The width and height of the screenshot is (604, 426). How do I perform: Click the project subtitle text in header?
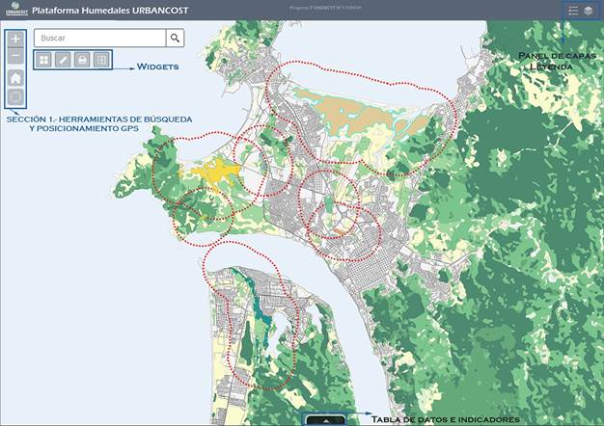325,8
